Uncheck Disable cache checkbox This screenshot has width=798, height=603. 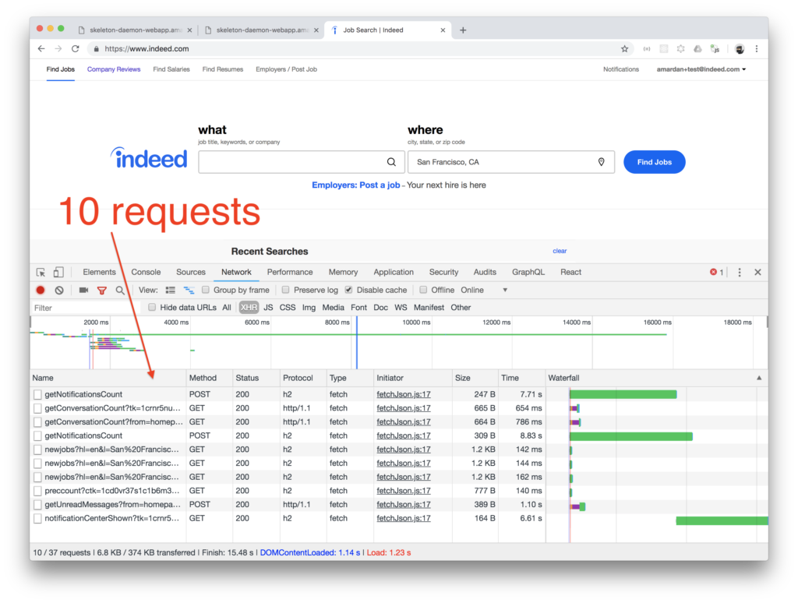pyautogui.click(x=348, y=290)
